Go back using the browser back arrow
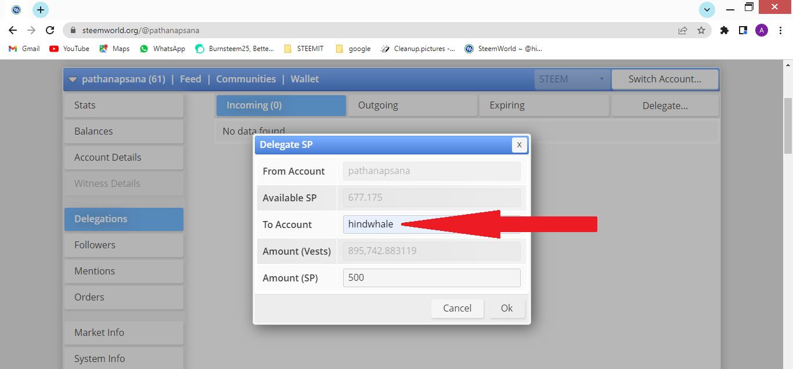793x369 pixels. pyautogui.click(x=13, y=30)
